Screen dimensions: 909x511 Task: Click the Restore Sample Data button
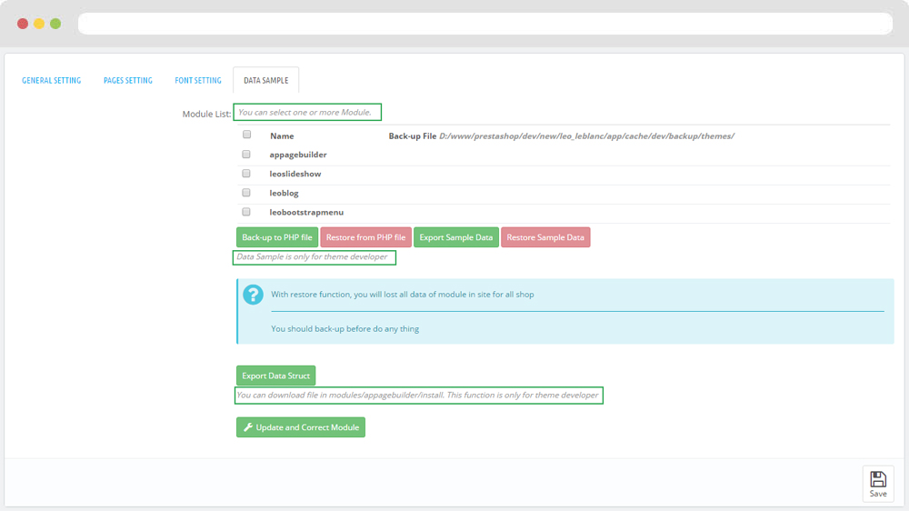click(545, 237)
